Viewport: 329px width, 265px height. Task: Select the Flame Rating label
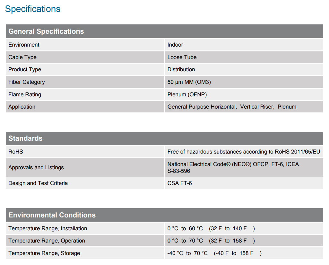point(25,94)
